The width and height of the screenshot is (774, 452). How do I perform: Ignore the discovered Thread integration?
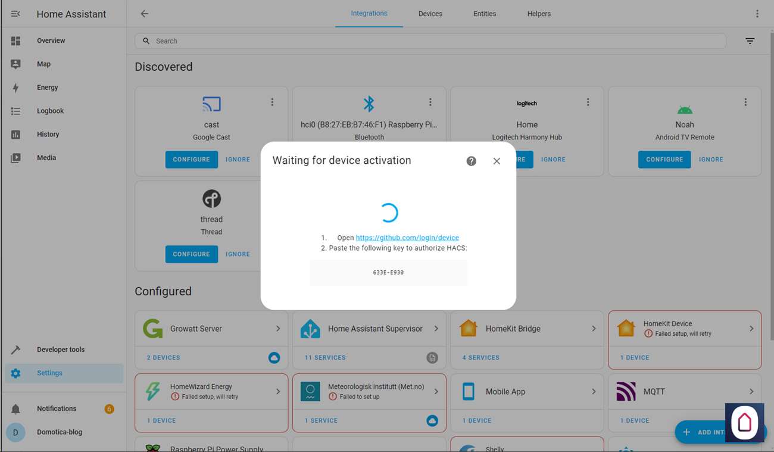[x=238, y=254]
